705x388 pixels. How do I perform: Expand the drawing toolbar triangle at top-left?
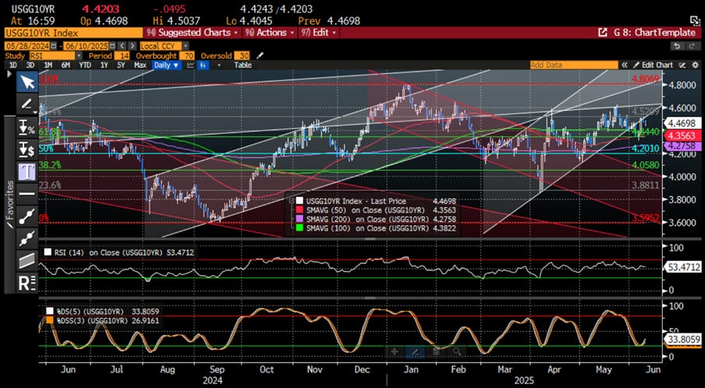tap(9, 75)
